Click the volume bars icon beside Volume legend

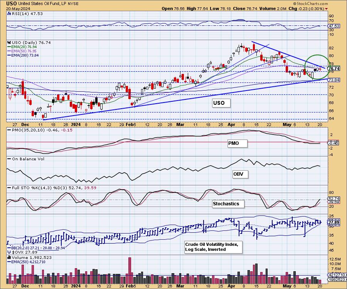point(9,257)
